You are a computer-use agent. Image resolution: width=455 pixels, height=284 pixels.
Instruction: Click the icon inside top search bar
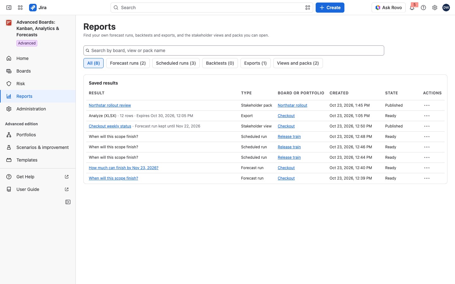tap(308, 8)
